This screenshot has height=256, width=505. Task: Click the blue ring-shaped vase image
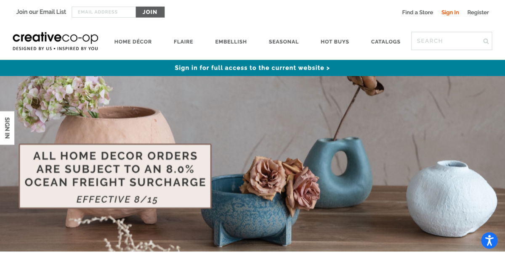coord(338,172)
